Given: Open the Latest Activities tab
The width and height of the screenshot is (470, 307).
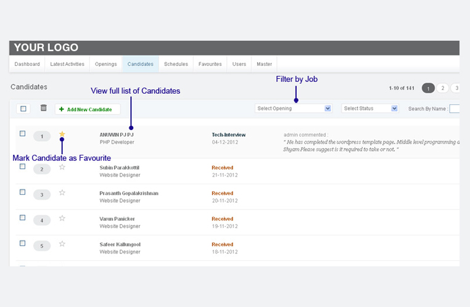Looking at the screenshot, I should (x=67, y=64).
